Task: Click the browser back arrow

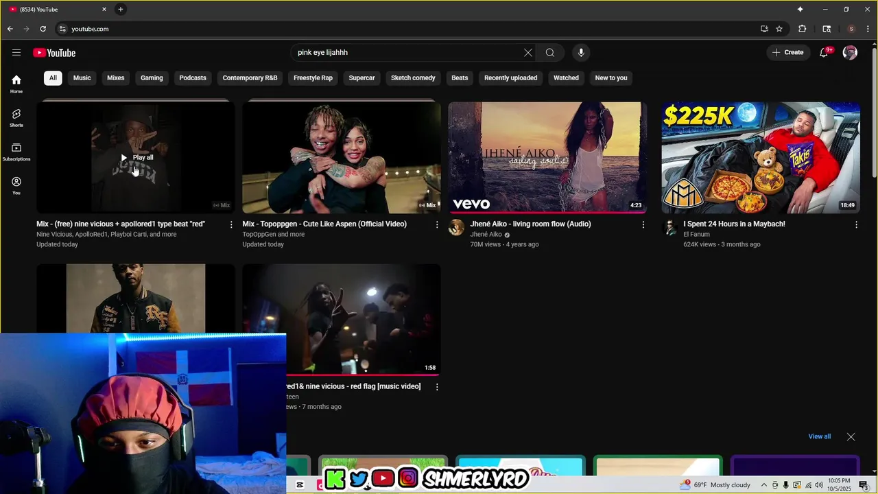Action: point(10,29)
